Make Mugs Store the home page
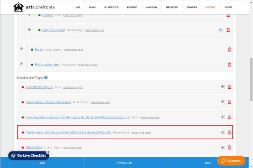The width and height of the screenshot is (253, 168). [x=71, y=147]
